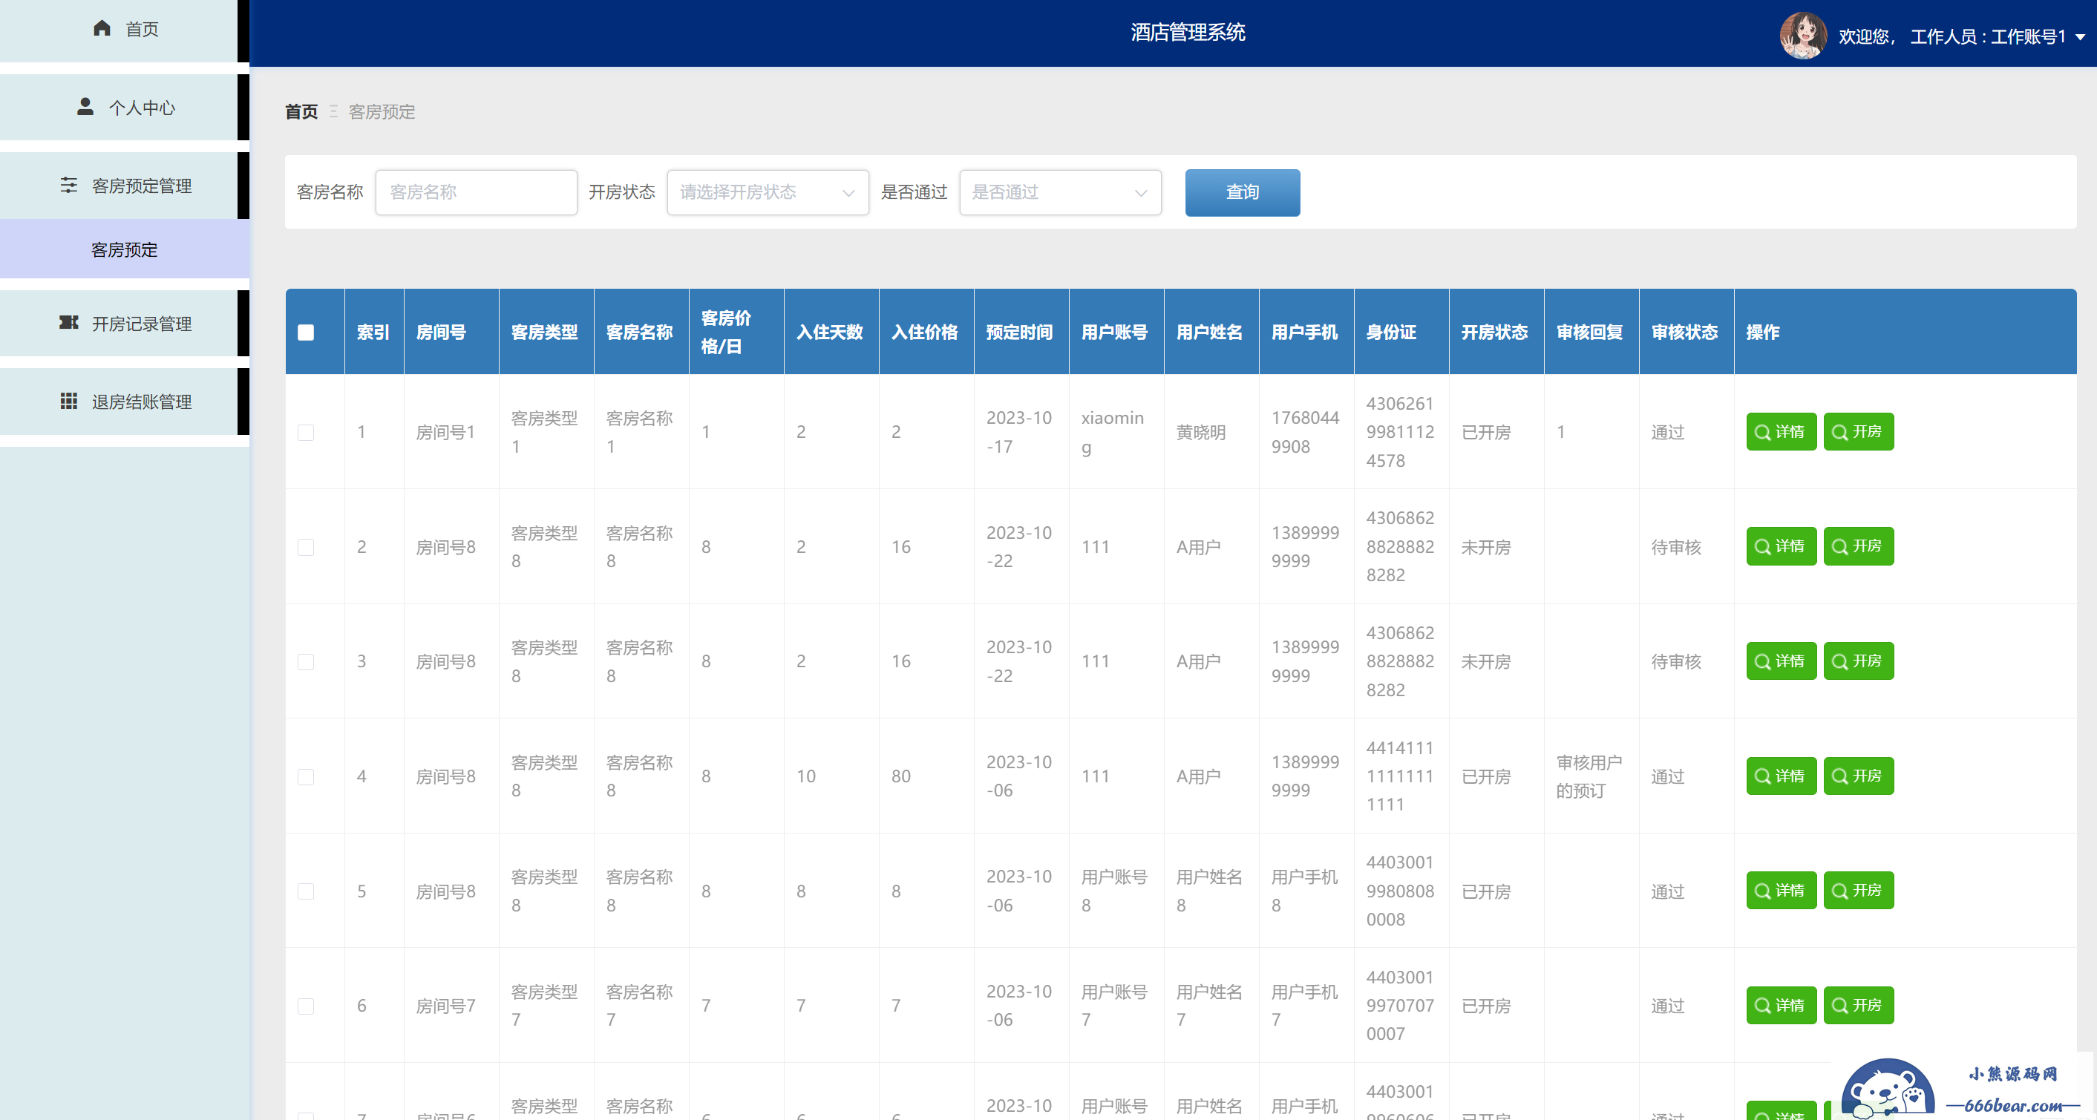
Task: Check the checkbox for row index 4
Action: [306, 776]
